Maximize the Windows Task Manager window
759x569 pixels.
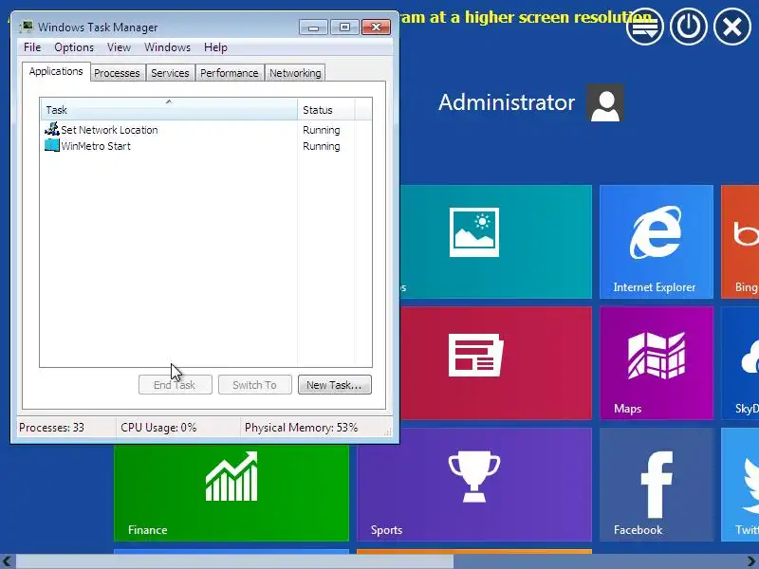[344, 28]
